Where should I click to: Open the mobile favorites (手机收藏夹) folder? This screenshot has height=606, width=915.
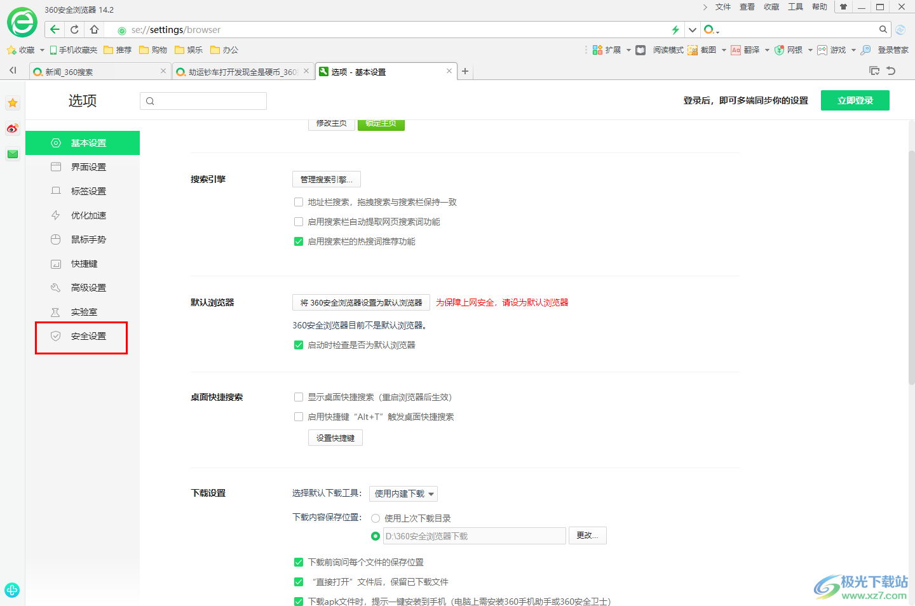(74, 50)
